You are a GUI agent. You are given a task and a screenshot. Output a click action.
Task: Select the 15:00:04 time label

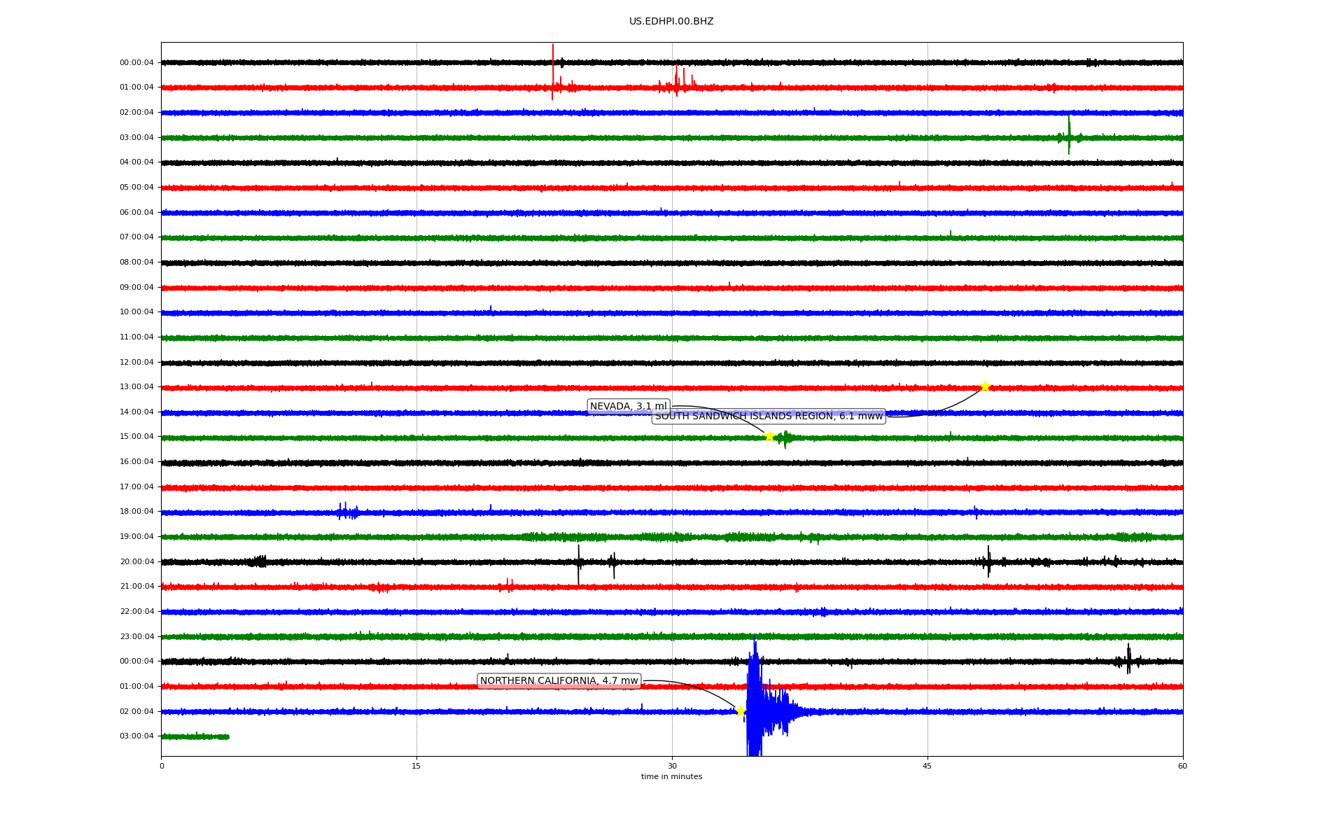[136, 437]
